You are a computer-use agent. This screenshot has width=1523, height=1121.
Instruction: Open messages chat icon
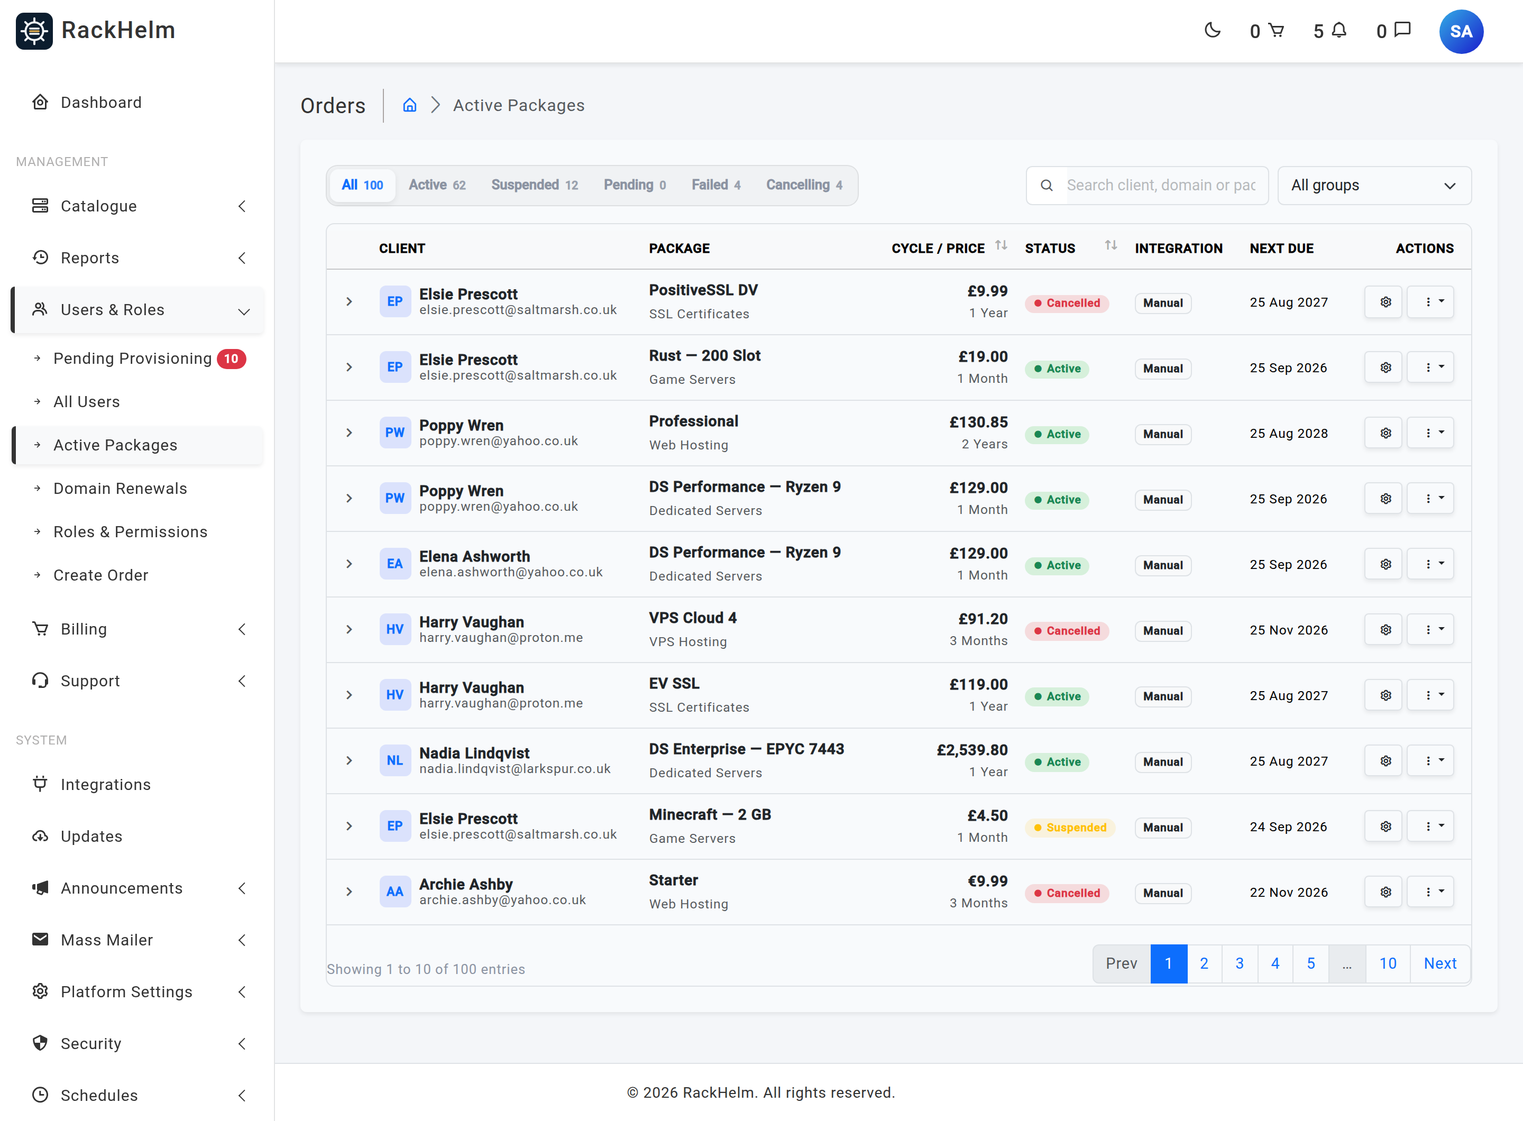point(1402,31)
